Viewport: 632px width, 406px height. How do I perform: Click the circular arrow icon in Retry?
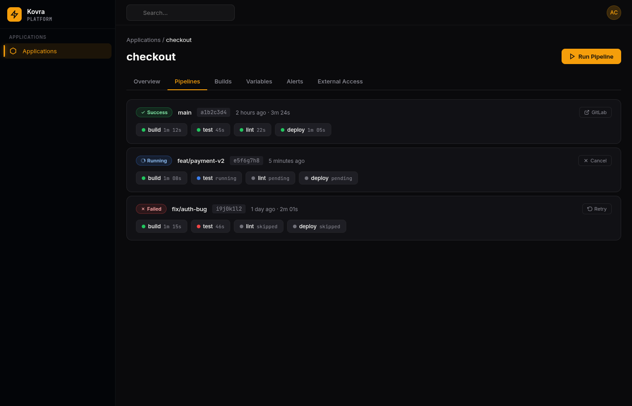(590, 209)
